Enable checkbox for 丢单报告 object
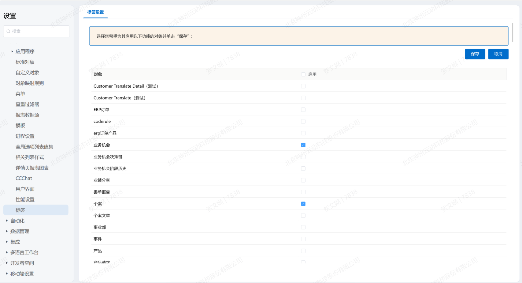522x283 pixels. click(x=303, y=192)
